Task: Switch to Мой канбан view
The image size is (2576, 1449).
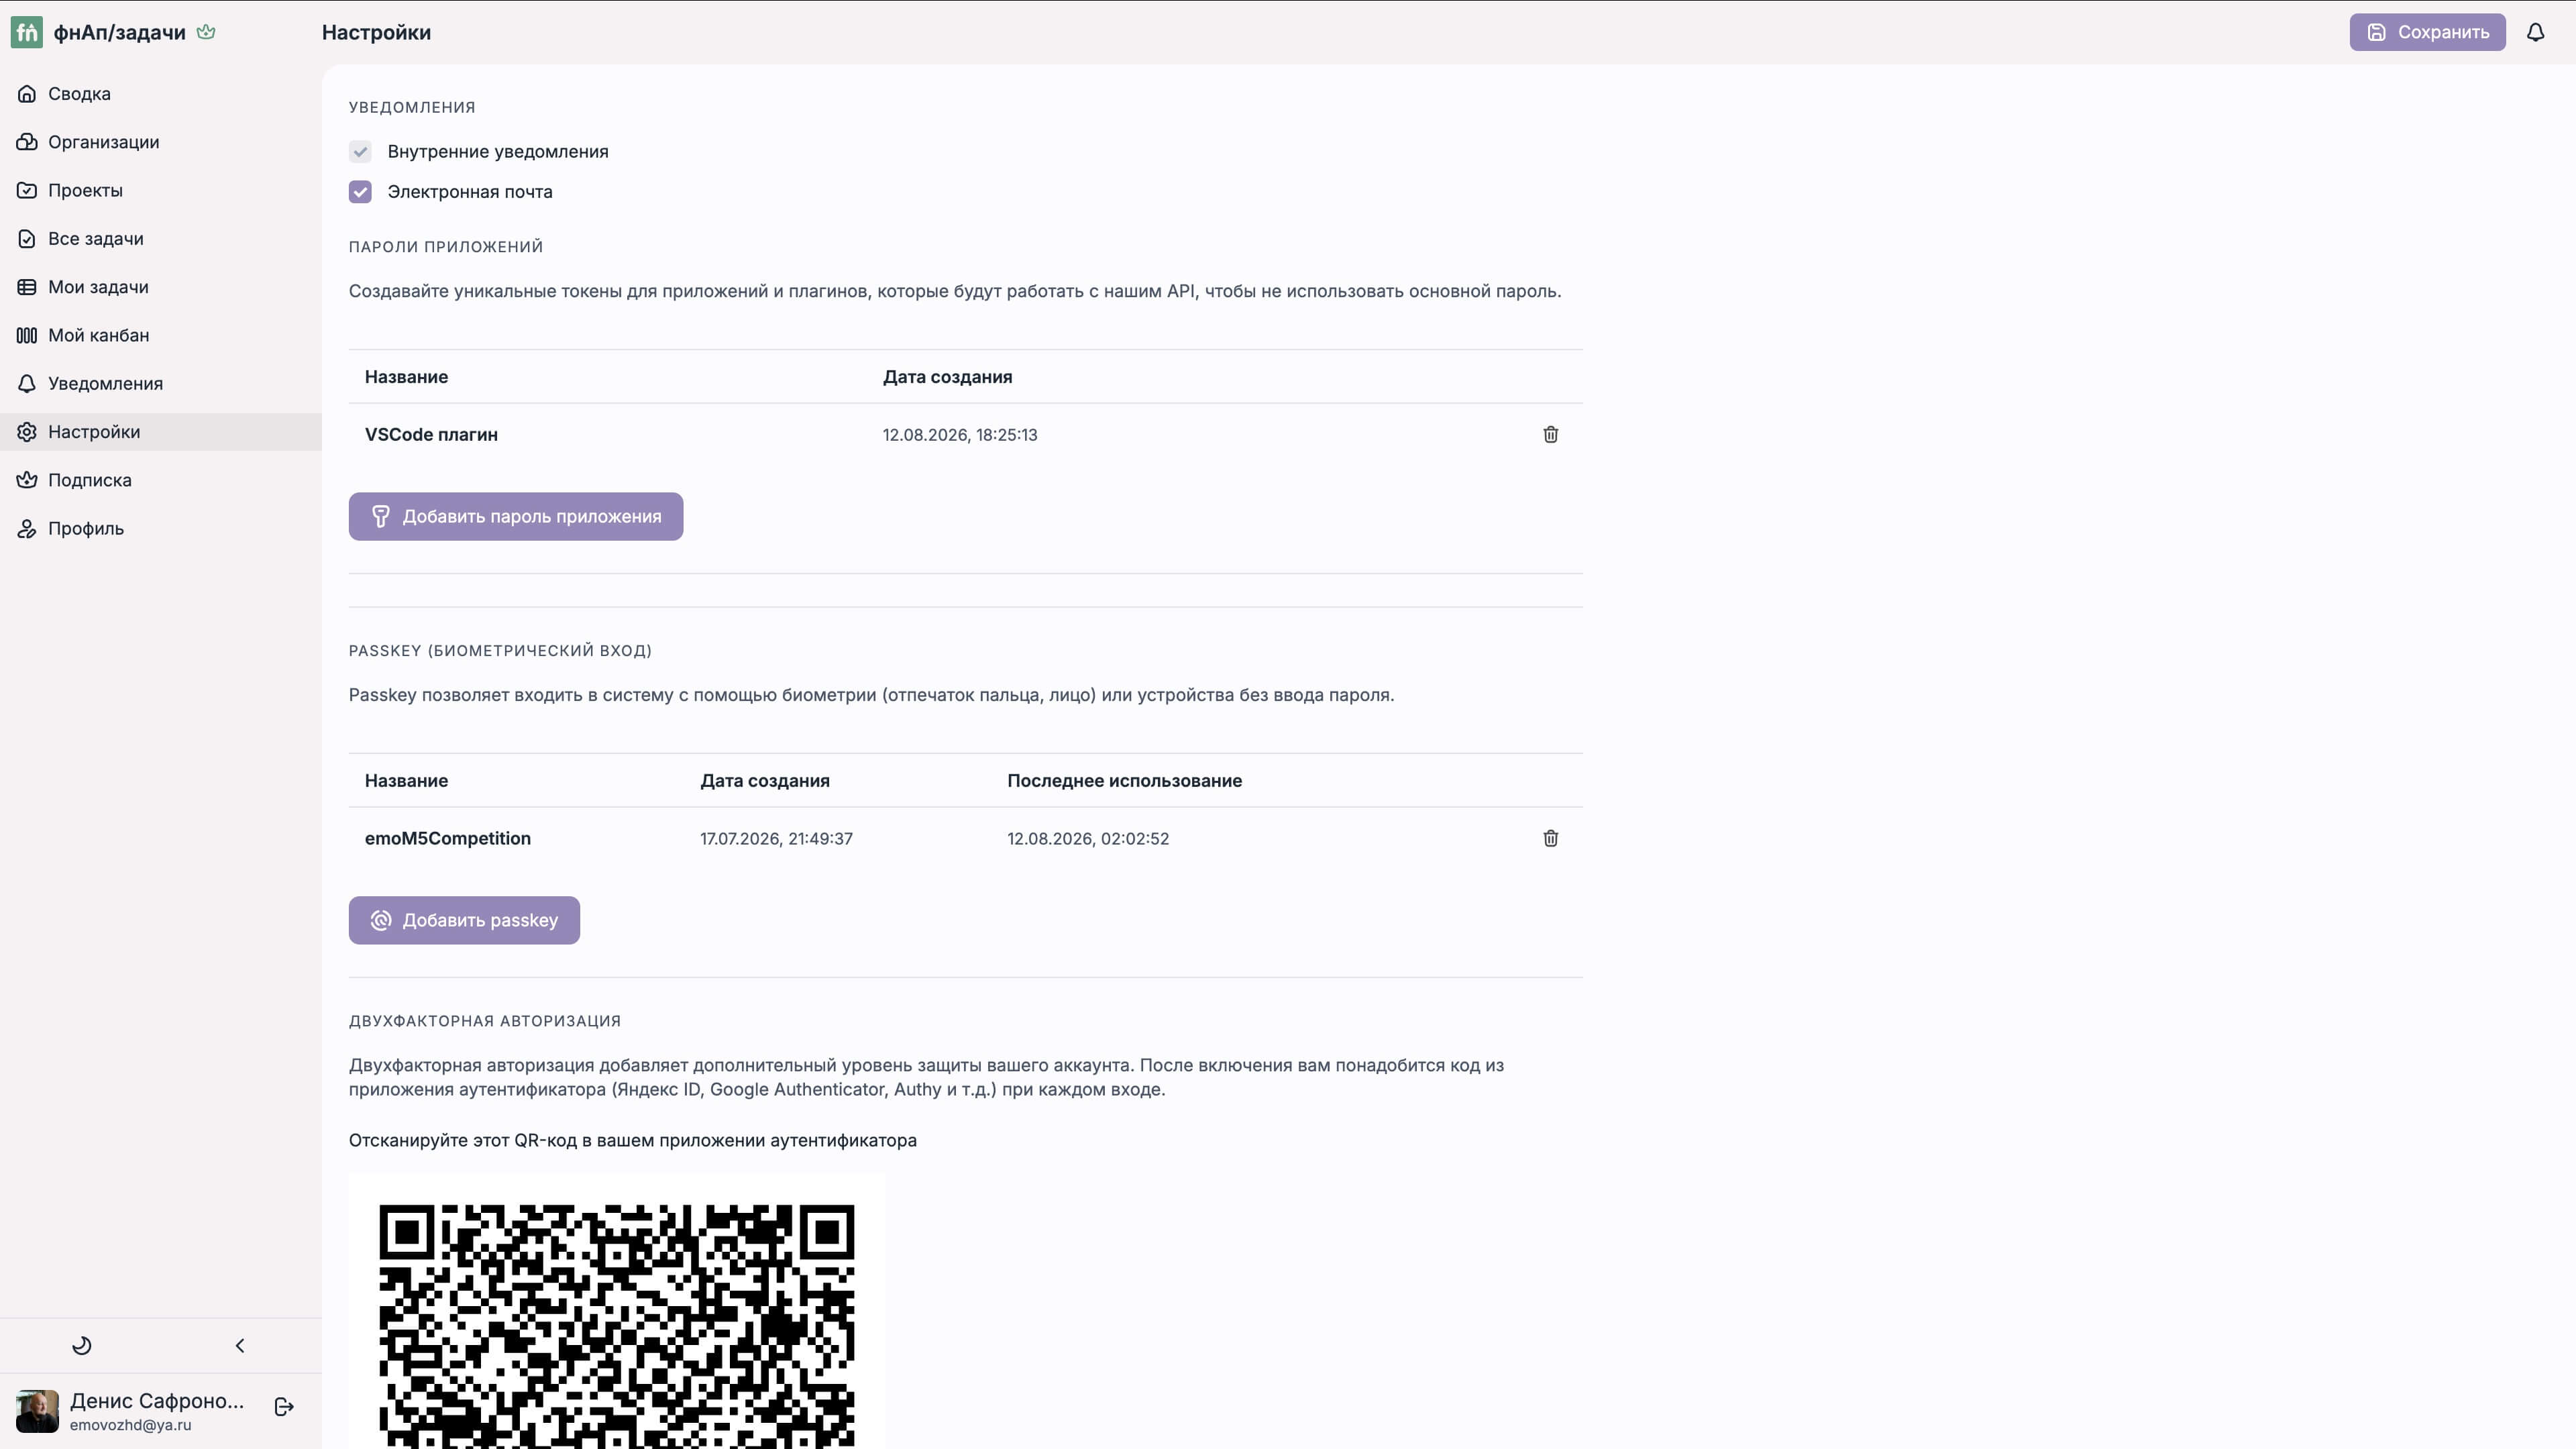Action: pos(161,335)
